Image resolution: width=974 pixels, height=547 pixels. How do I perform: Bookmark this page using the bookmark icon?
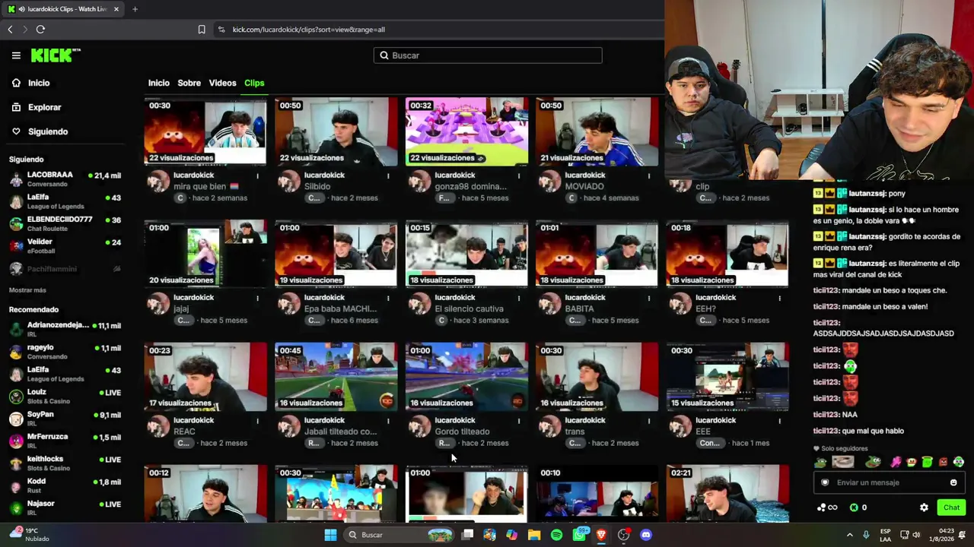coord(202,30)
